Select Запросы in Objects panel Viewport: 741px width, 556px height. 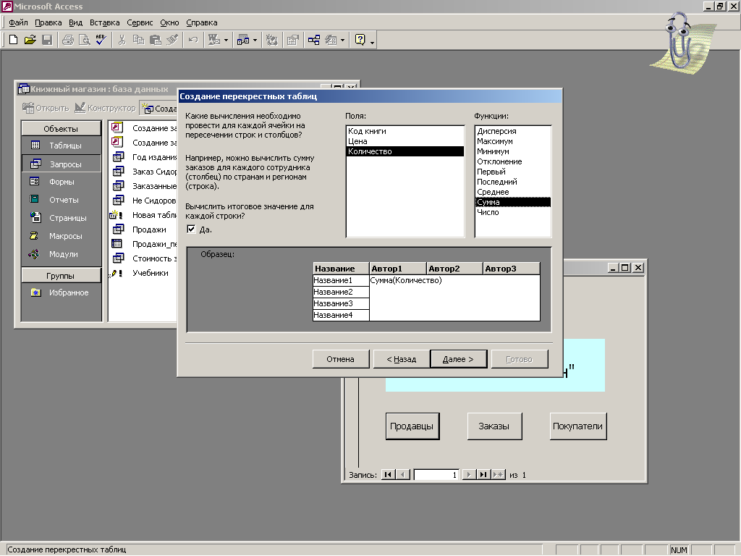pyautogui.click(x=61, y=164)
